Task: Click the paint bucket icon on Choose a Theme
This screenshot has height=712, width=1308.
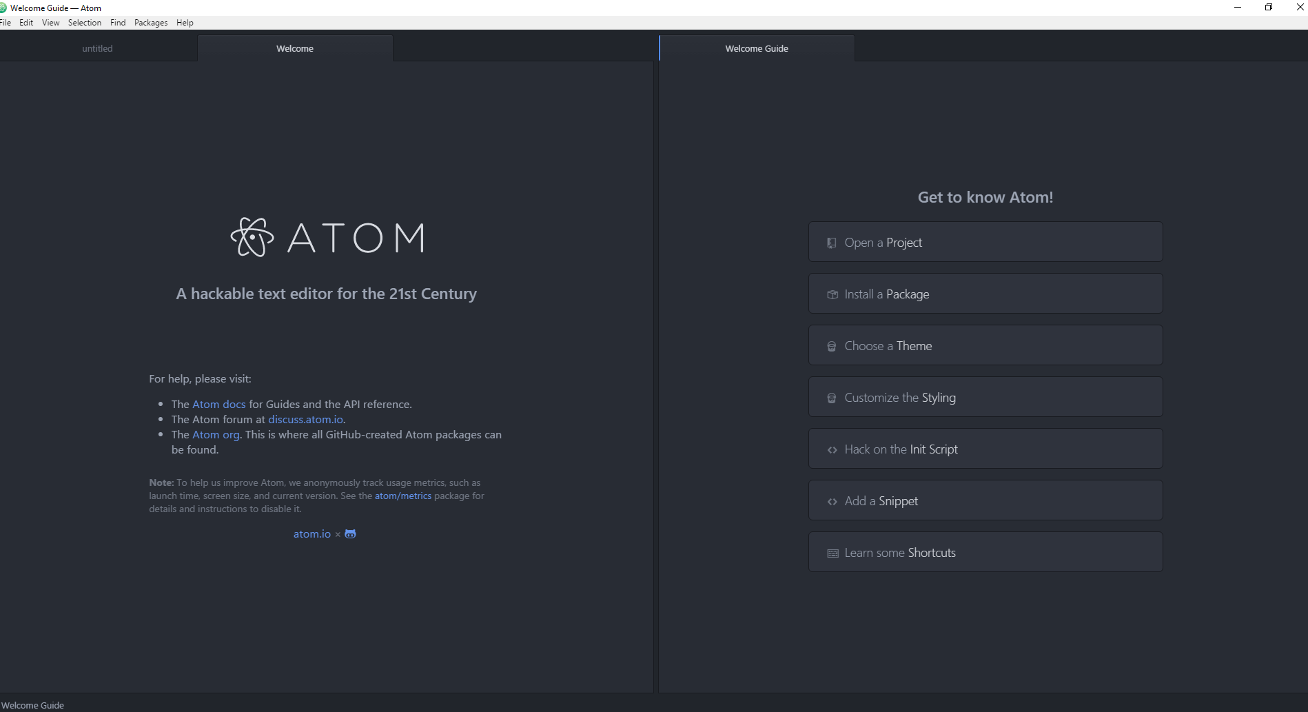Action: point(831,345)
